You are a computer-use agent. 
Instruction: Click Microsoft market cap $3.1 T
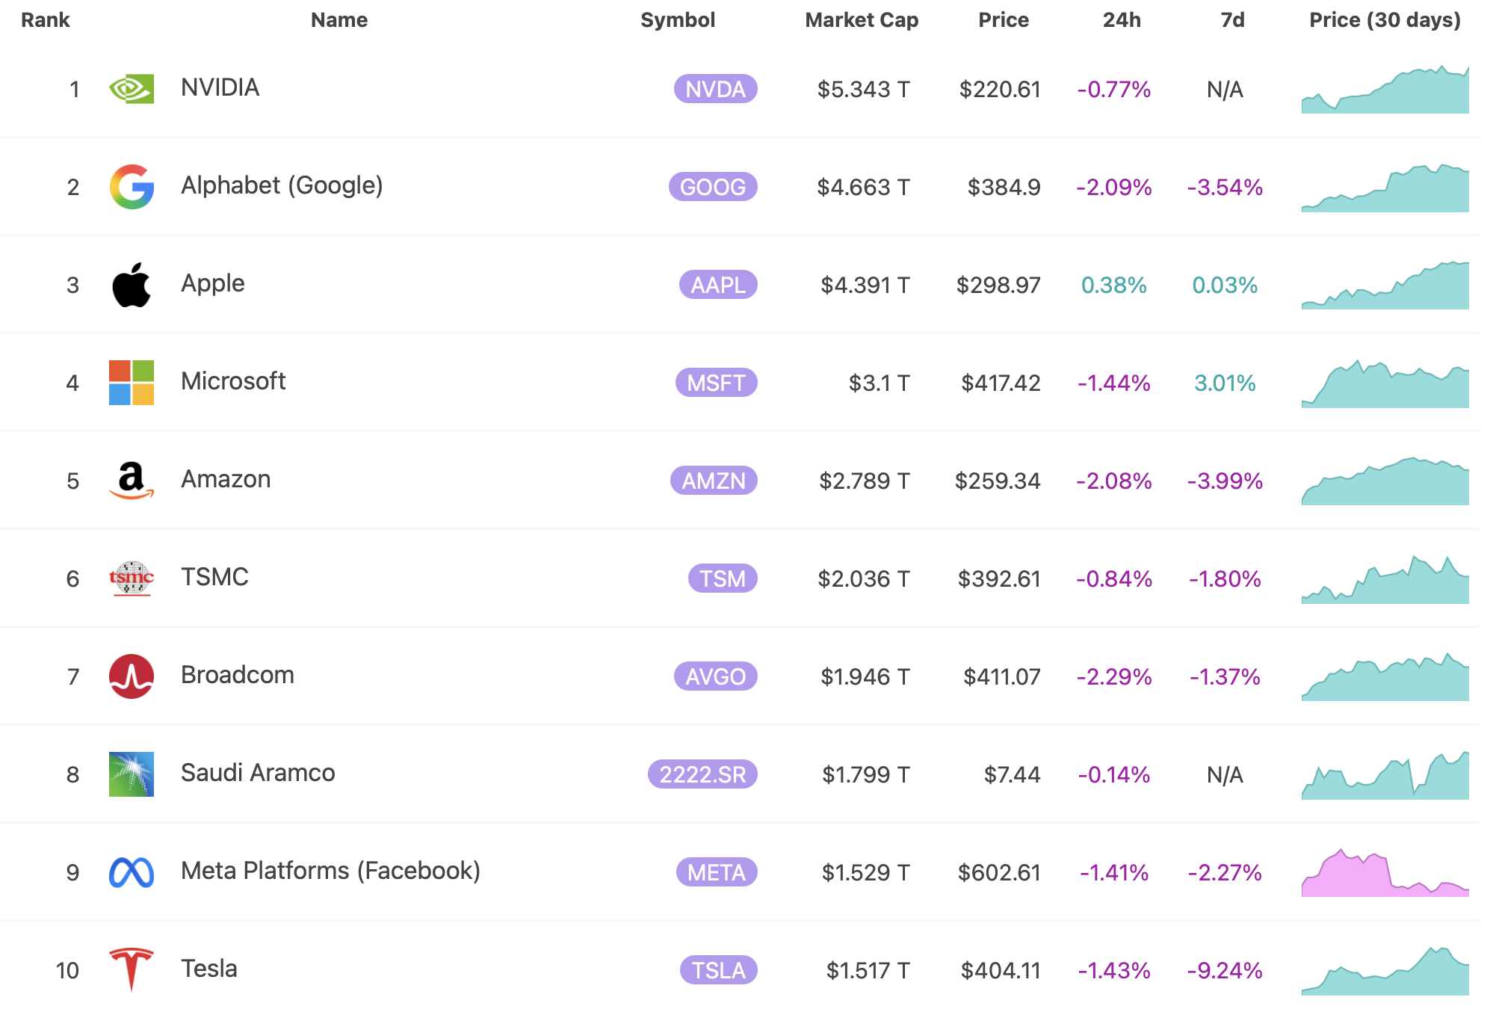[880, 383]
